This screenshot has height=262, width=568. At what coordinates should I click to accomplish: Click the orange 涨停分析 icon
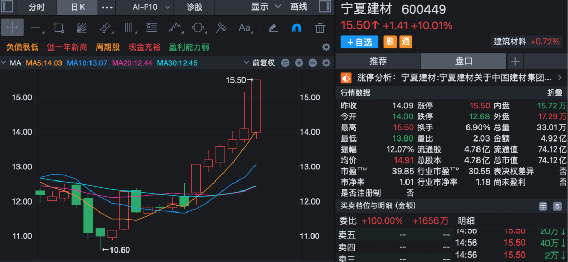click(x=346, y=77)
